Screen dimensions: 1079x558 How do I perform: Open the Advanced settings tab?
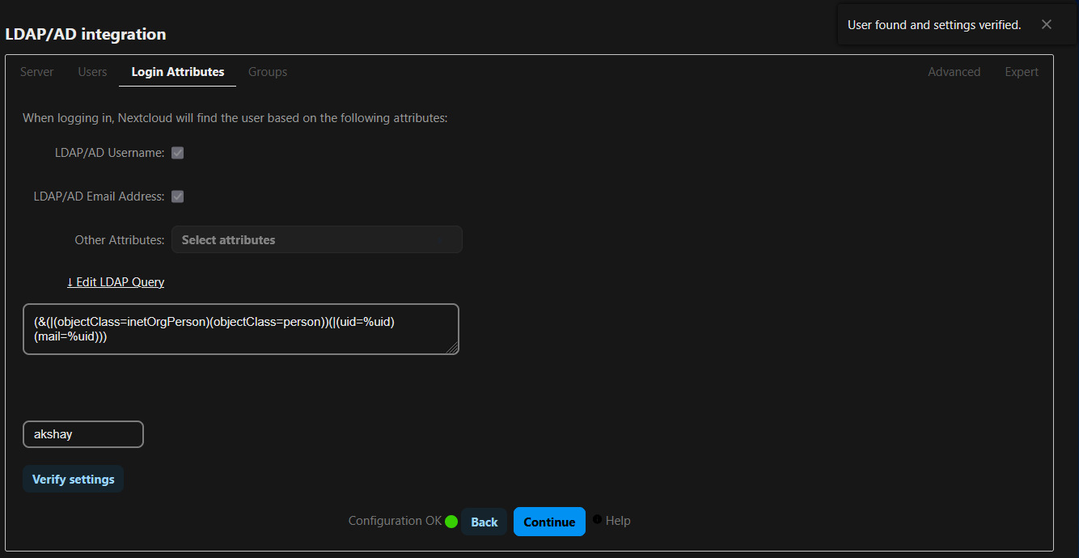[x=954, y=72]
